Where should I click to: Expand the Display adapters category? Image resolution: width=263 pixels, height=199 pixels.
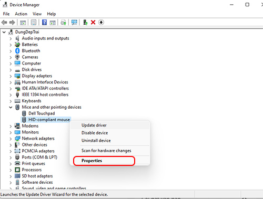click(x=11, y=76)
